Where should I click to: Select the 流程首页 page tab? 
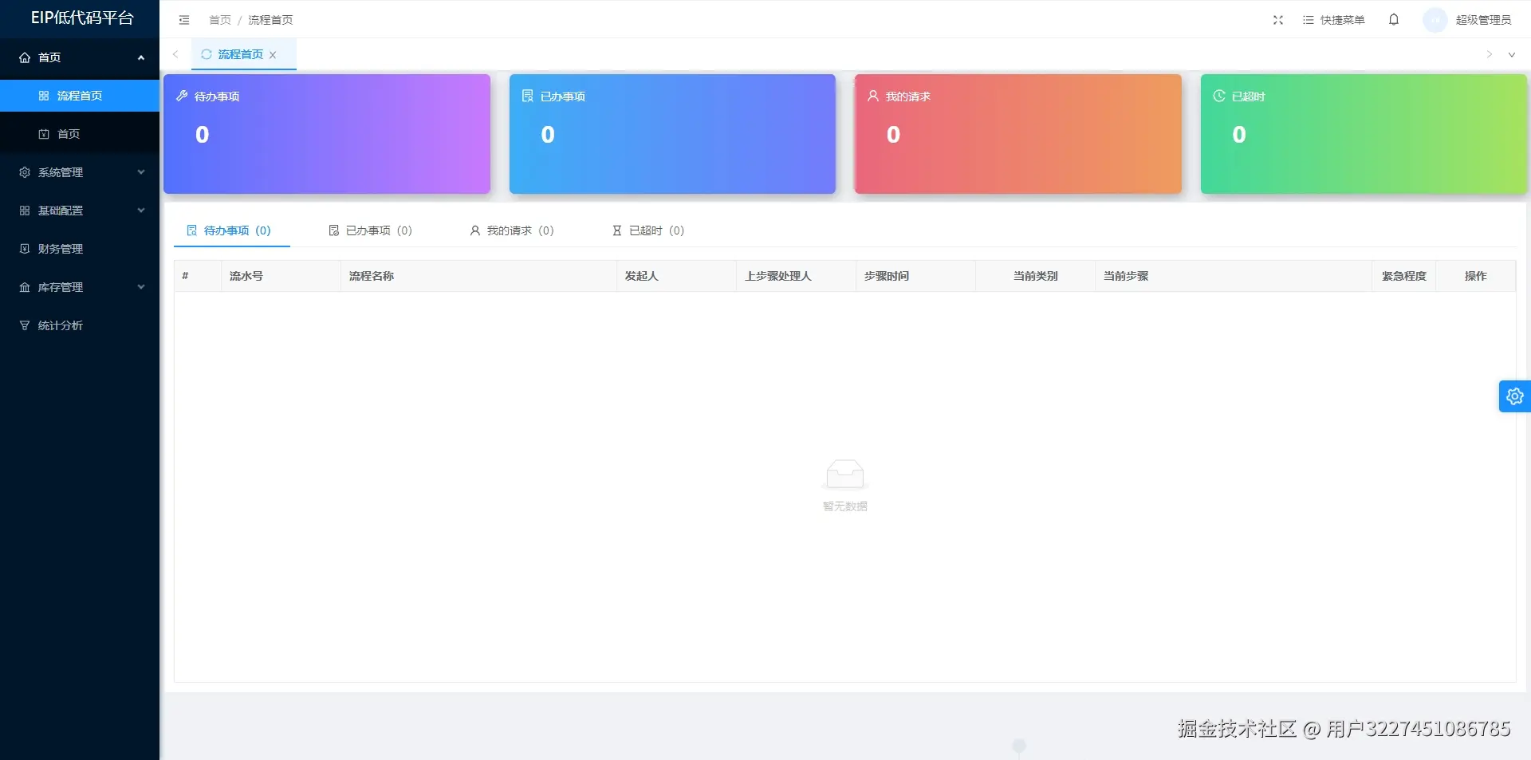[x=243, y=54]
